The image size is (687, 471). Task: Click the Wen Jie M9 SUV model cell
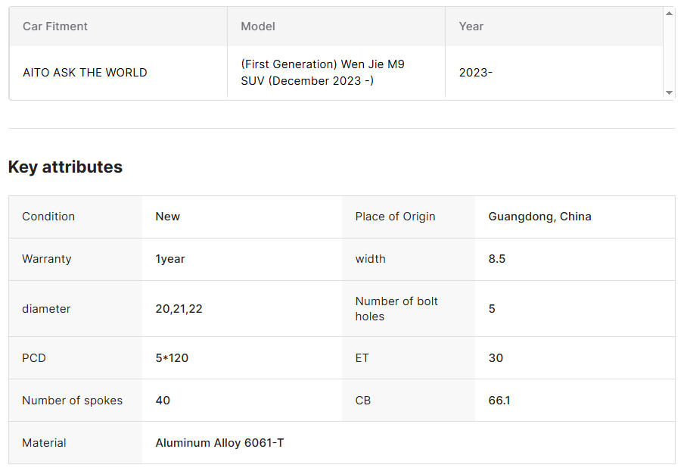[x=322, y=73]
